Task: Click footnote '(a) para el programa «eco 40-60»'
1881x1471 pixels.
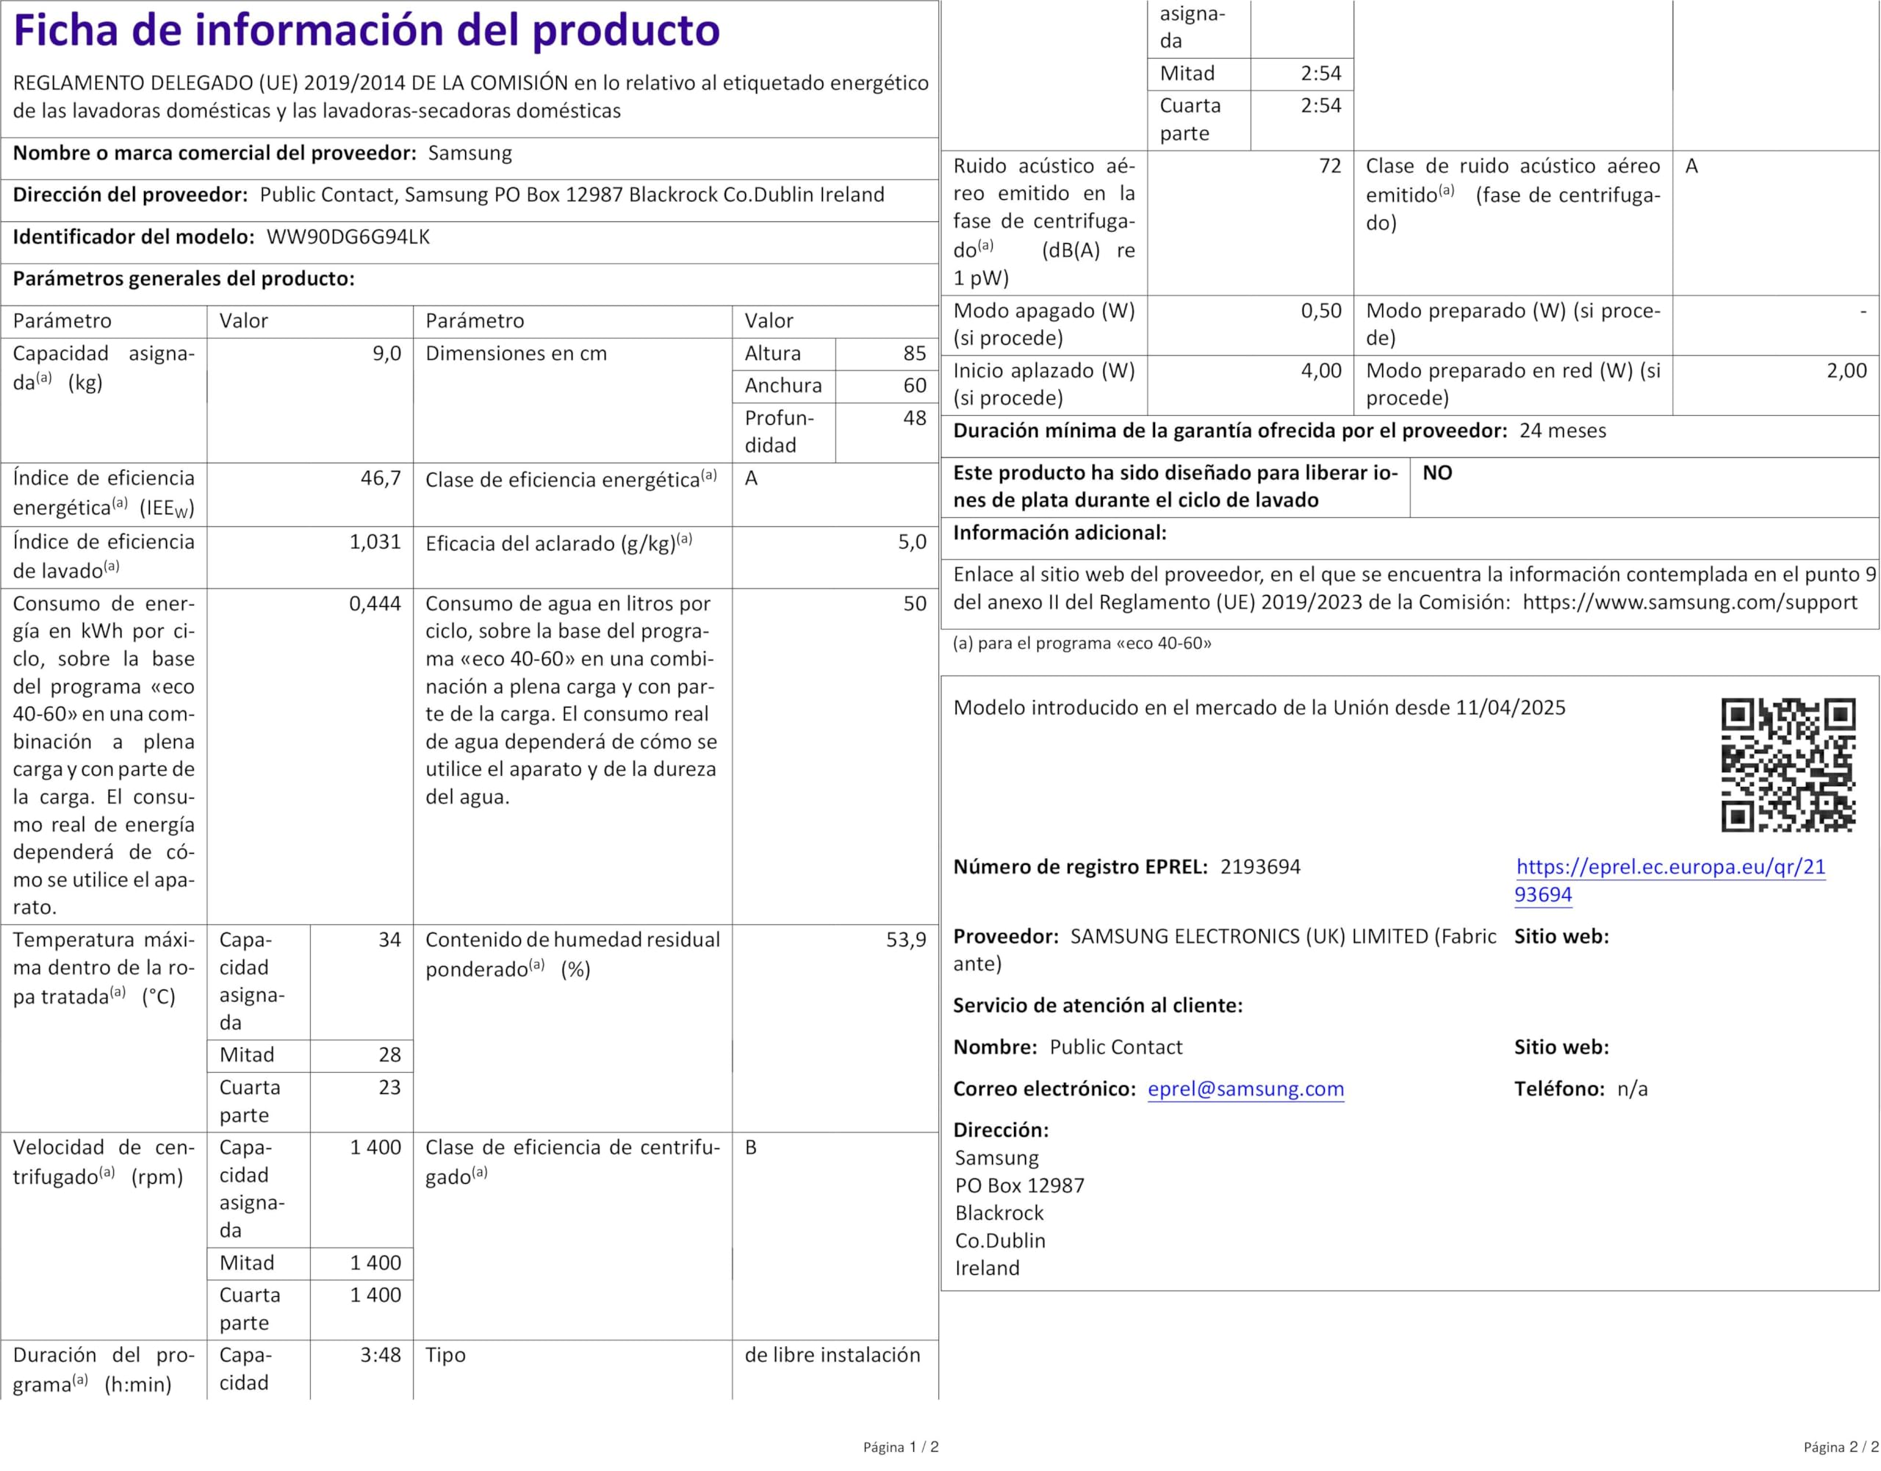Action: [x=1082, y=644]
